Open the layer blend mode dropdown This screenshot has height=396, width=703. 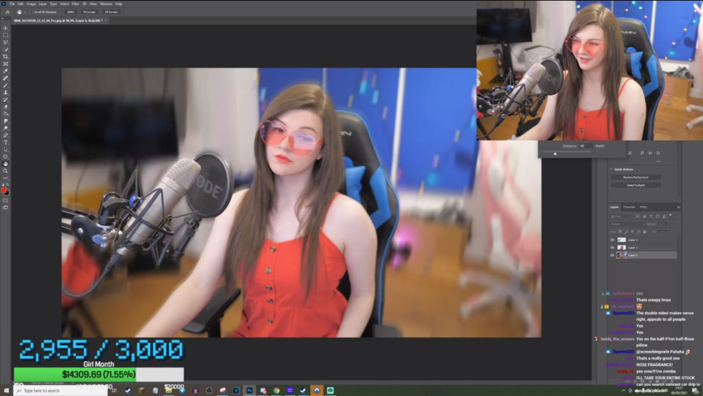(x=627, y=224)
